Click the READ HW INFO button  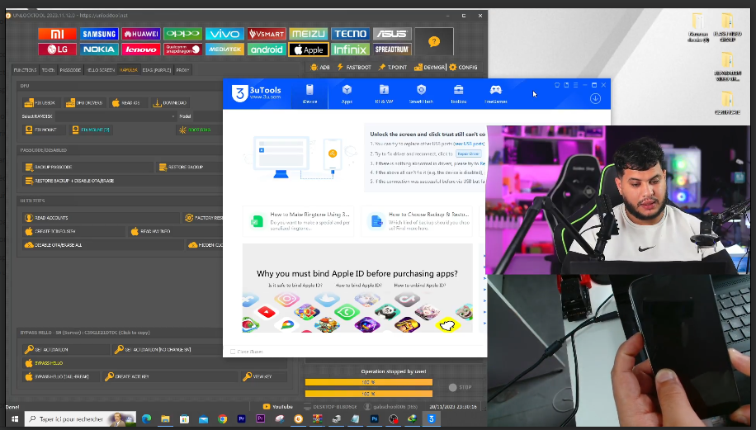[176, 231]
